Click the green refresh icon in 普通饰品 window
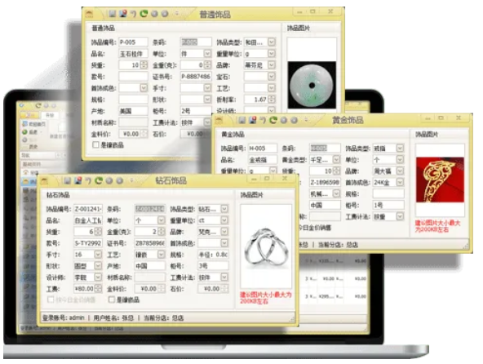Image resolution: width=483 pixels, height=364 pixels. tap(144, 14)
